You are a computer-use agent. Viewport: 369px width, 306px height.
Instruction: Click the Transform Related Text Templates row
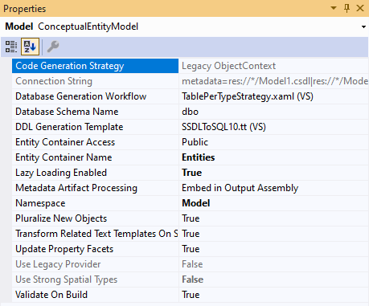(x=190, y=234)
